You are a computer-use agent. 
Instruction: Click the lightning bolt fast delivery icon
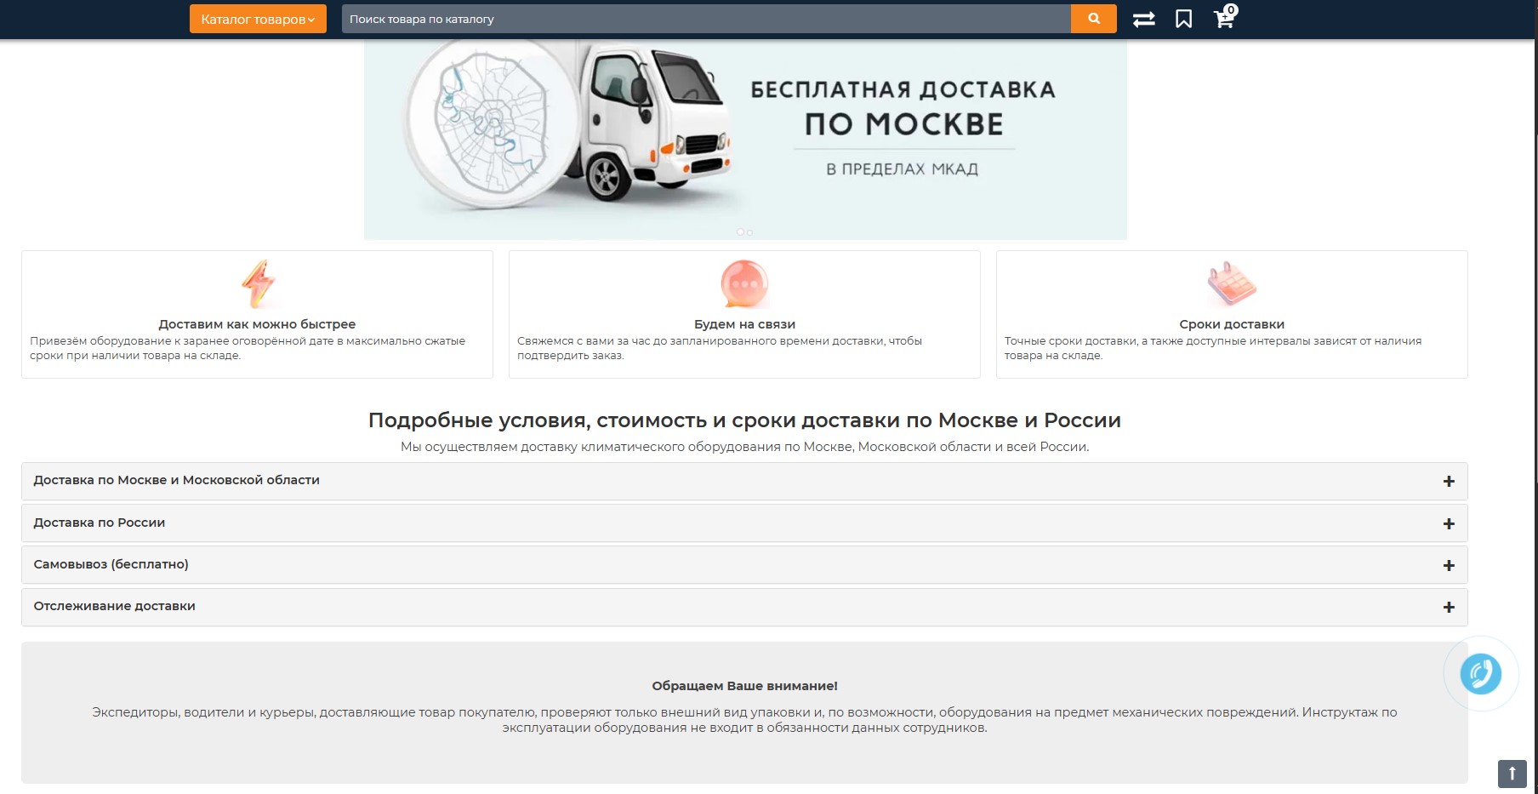pyautogui.click(x=258, y=283)
